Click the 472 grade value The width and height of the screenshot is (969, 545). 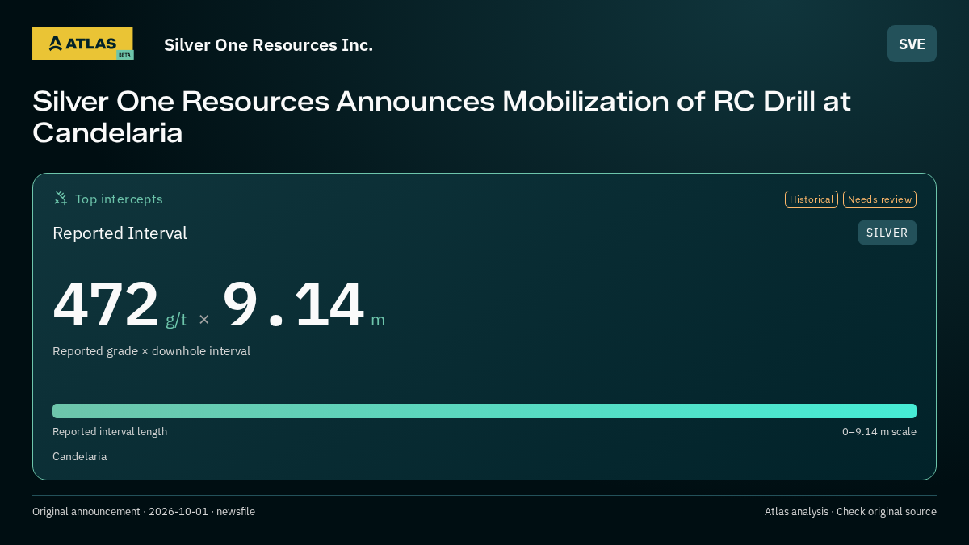coord(106,304)
